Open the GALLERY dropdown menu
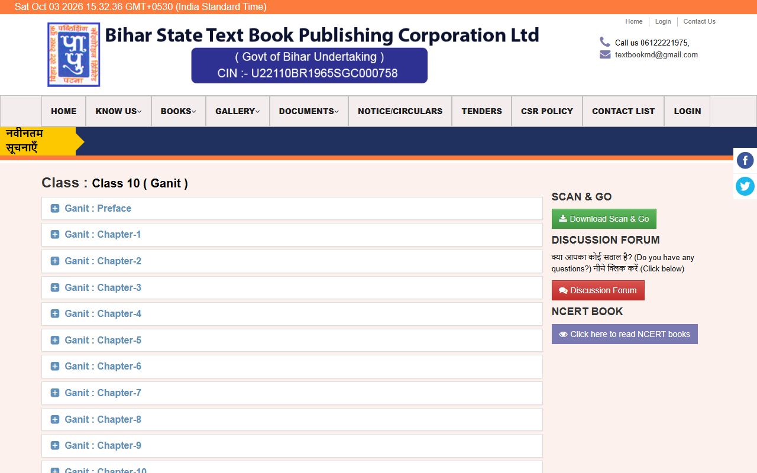This screenshot has height=473, width=757. coord(237,111)
